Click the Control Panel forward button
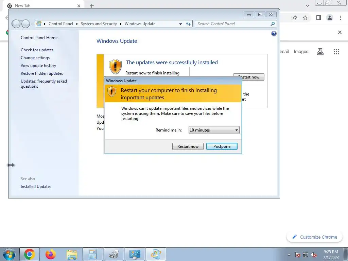This screenshot has height=261, width=348. (x=25, y=24)
